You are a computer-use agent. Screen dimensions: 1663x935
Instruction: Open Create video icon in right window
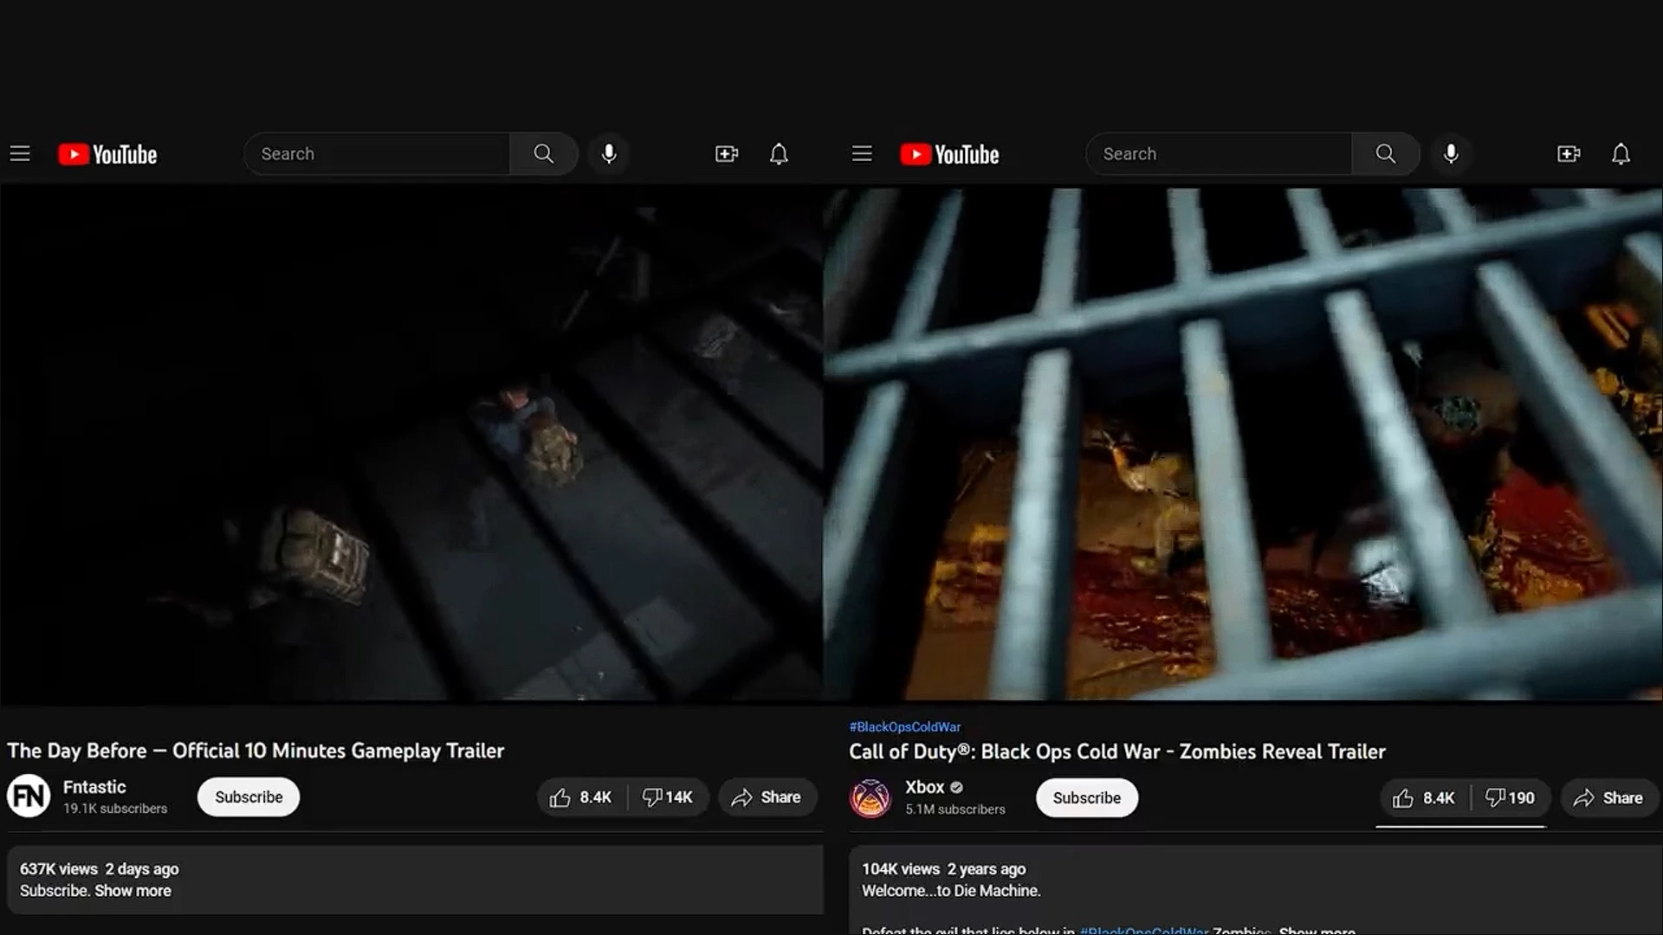click(x=1569, y=154)
